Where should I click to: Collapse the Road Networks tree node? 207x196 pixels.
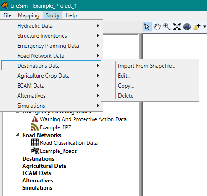tap(18, 135)
